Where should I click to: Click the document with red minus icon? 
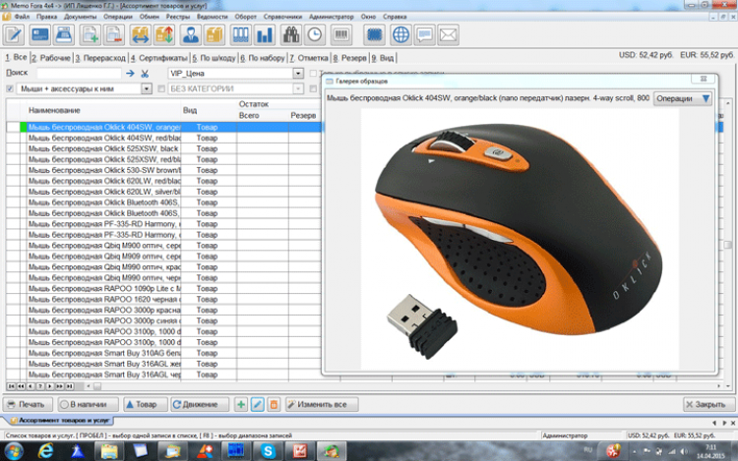(x=114, y=35)
